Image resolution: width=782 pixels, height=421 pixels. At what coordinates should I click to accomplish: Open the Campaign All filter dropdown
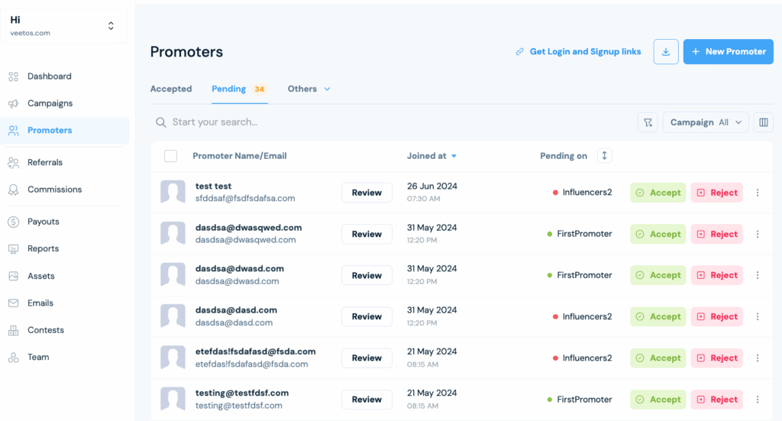[x=706, y=122]
